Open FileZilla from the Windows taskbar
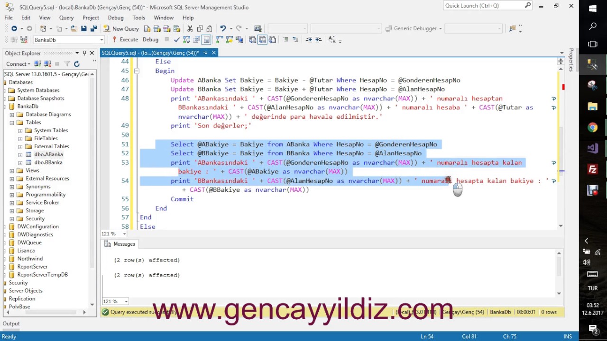607x341 pixels. coord(593,169)
